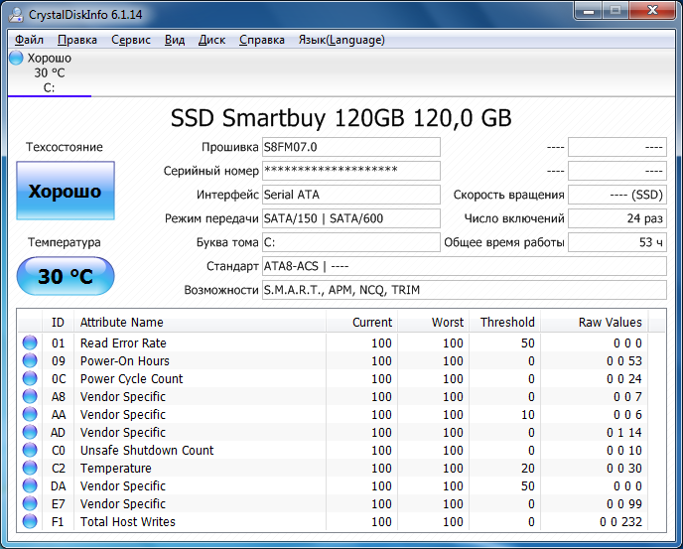
Task: Click Общее время работы value 53 ч
Action: [617, 242]
